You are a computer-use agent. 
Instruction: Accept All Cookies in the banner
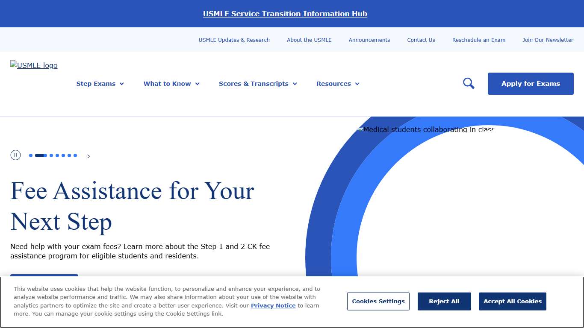coord(512,301)
